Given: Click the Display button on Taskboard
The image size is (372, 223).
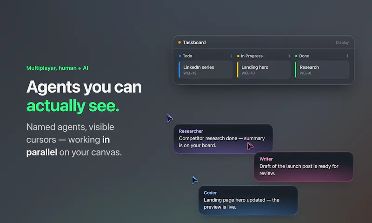Looking at the screenshot, I should pyautogui.click(x=342, y=42).
